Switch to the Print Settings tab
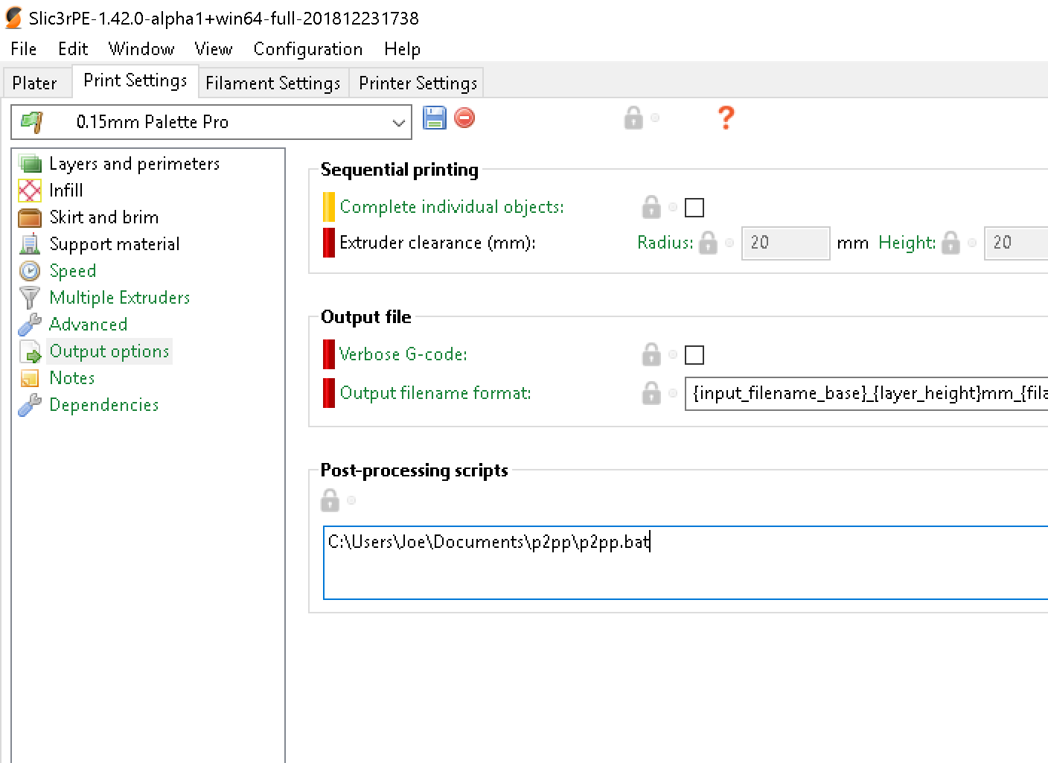1048x763 pixels. pos(135,80)
